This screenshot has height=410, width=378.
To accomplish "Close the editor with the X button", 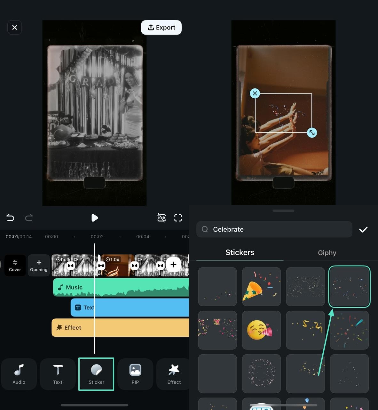I will (15, 28).
